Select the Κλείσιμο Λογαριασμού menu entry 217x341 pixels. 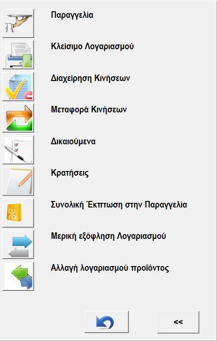point(92,46)
